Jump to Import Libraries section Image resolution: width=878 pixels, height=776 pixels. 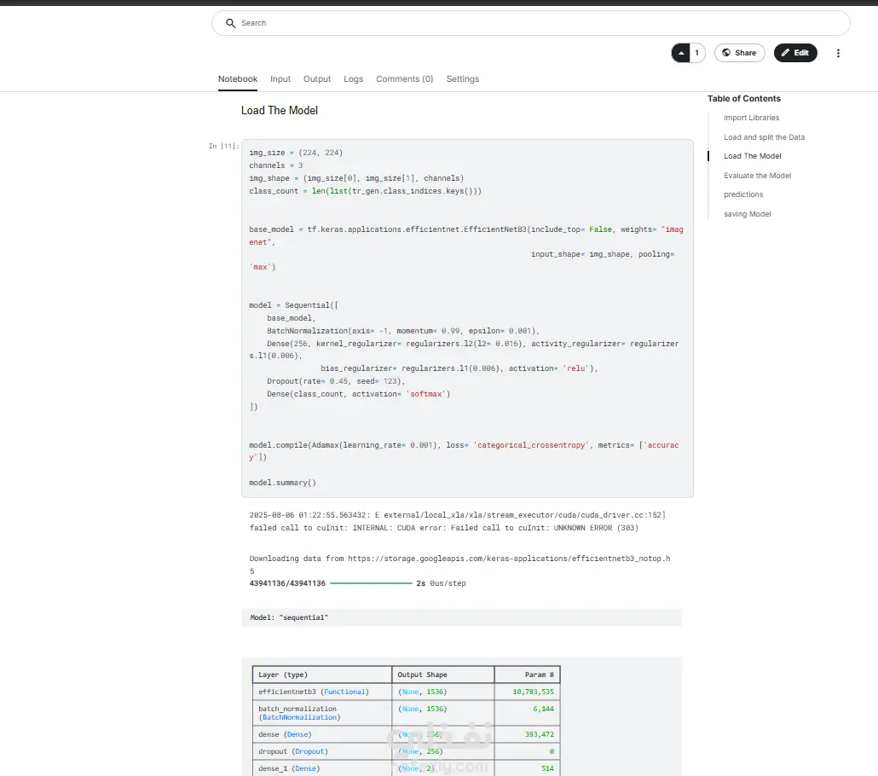click(752, 118)
